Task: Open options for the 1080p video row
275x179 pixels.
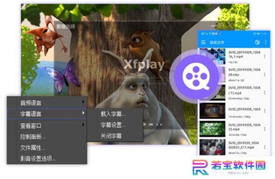Action: pyautogui.click(x=264, y=111)
